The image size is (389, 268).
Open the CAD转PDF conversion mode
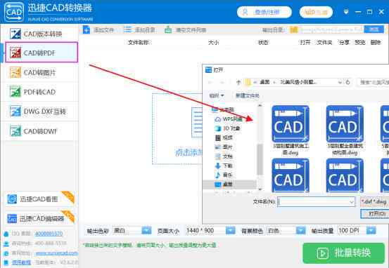coord(42,52)
